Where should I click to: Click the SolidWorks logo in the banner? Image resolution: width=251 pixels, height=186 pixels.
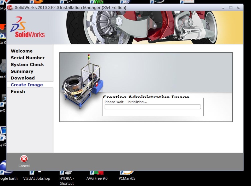[27, 27]
